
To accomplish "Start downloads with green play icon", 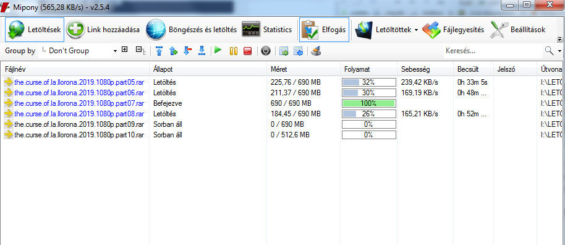I will pyautogui.click(x=218, y=50).
